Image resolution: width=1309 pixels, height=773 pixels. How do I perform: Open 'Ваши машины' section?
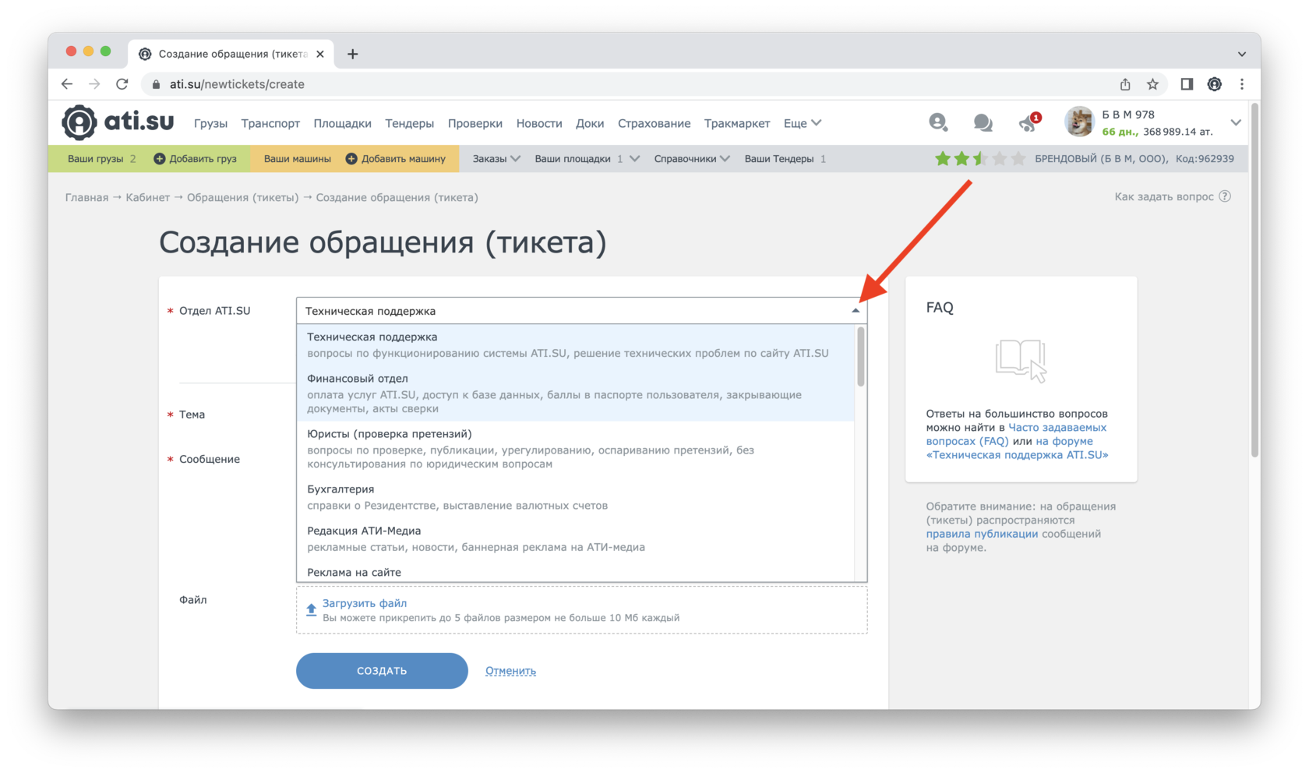(297, 159)
